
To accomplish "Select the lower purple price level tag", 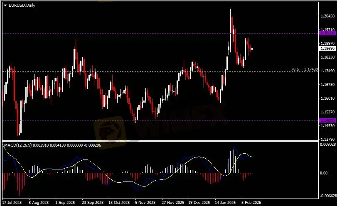I will (327, 120).
